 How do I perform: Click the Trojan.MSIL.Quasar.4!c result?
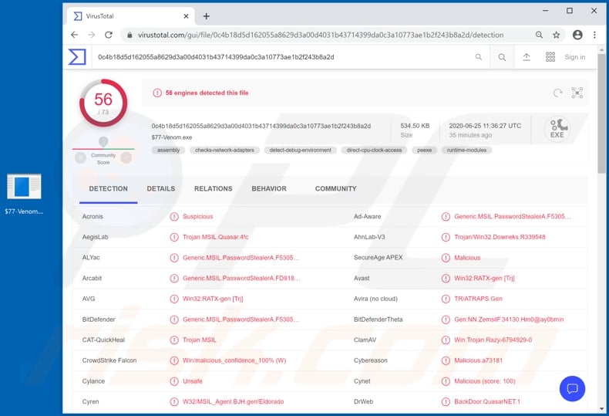[x=216, y=237]
